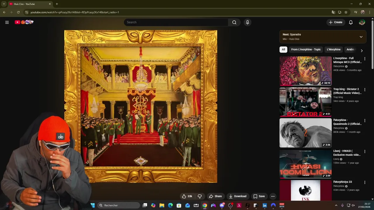Show more filter chips with the right arrow
Screen dimensions: 374x210
pyautogui.click(x=362, y=51)
